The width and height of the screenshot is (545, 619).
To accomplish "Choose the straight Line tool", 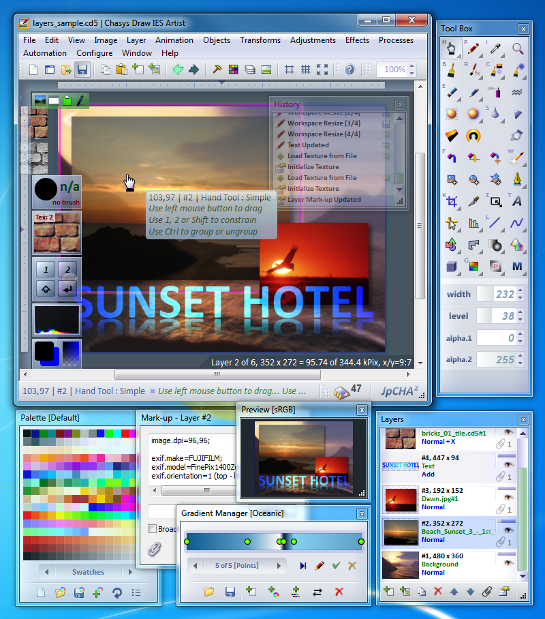I will 495,223.
